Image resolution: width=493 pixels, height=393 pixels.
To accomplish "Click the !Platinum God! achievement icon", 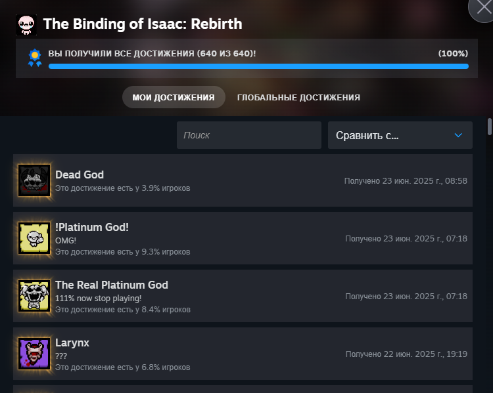I will pos(34,238).
